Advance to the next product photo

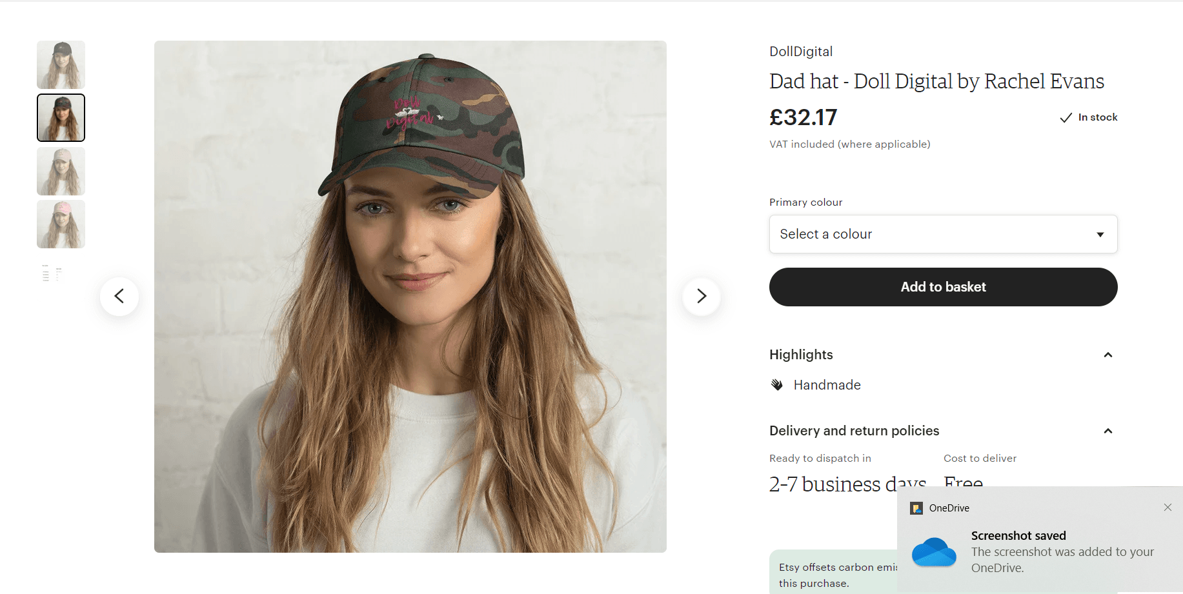tap(702, 296)
